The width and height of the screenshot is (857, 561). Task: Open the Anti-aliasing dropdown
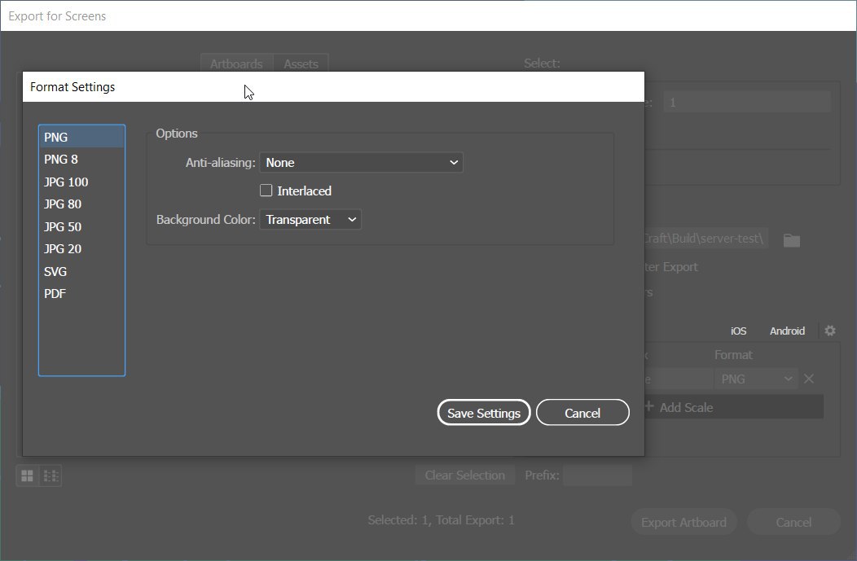pos(361,163)
